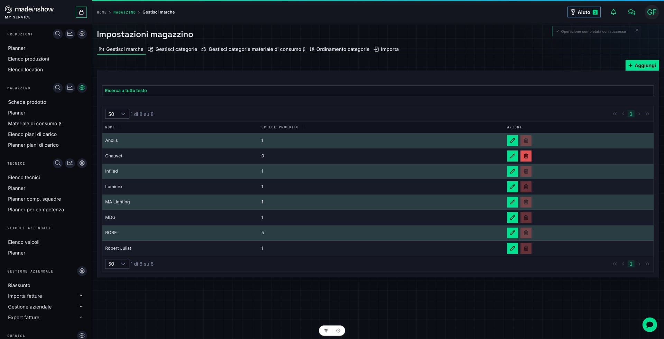Open Planner per competenza
This screenshot has height=339, width=664.
pos(36,210)
